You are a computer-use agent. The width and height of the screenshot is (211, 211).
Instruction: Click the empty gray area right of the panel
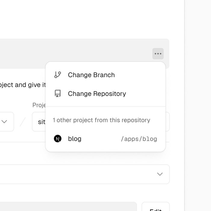click(198, 105)
